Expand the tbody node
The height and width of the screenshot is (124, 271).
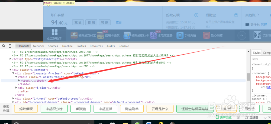click(19, 81)
